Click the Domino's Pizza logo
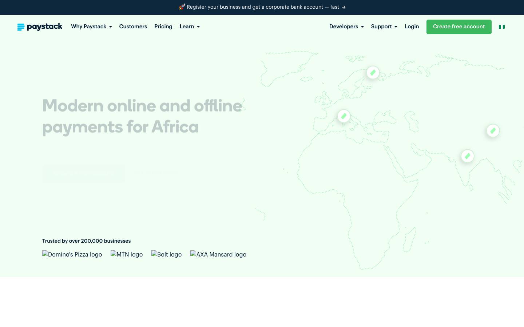The height and width of the screenshot is (327, 524). pyautogui.click(x=72, y=254)
